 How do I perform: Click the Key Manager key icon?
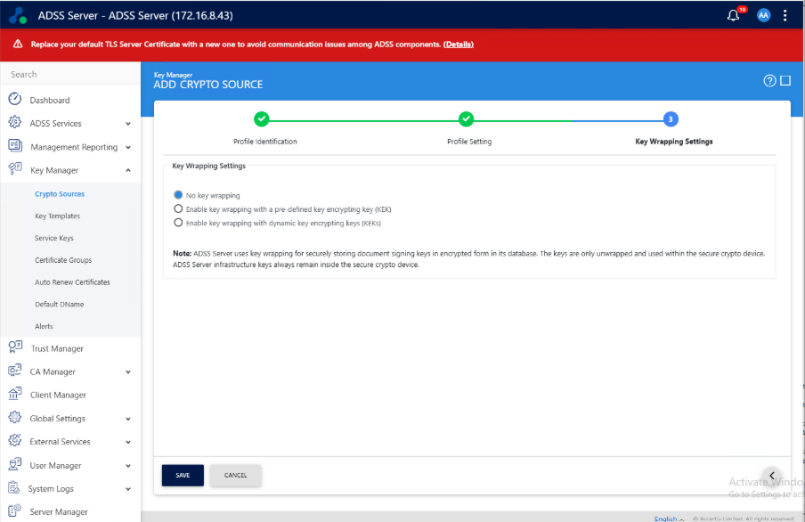click(x=15, y=168)
